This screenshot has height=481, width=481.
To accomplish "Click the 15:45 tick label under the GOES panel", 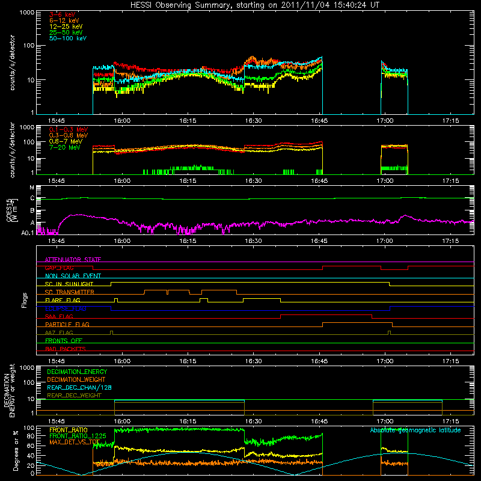I will (56, 241).
